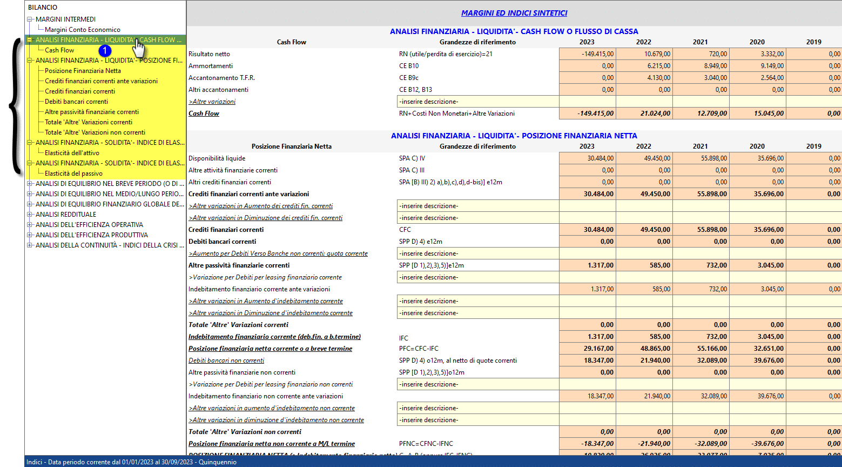Screen dimensions: 842x467
Task: Select the Cash Flow child item in tree
Action: point(59,50)
